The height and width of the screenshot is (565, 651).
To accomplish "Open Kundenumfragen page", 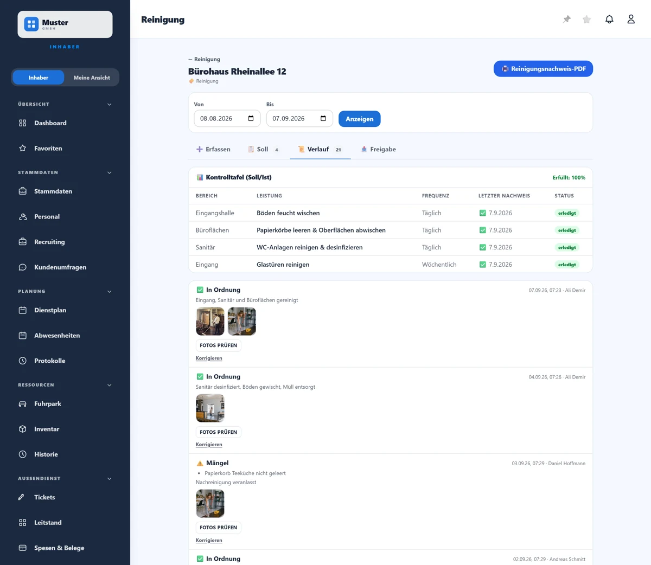I will pyautogui.click(x=65, y=267).
